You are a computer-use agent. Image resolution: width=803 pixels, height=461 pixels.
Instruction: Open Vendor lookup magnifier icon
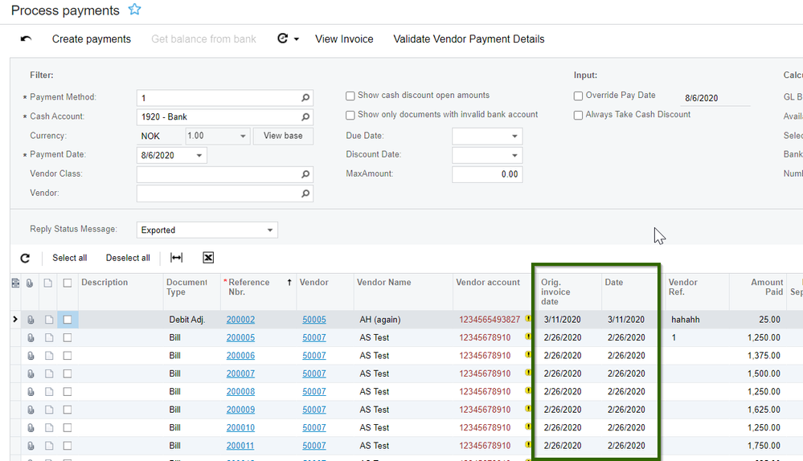pyautogui.click(x=305, y=194)
